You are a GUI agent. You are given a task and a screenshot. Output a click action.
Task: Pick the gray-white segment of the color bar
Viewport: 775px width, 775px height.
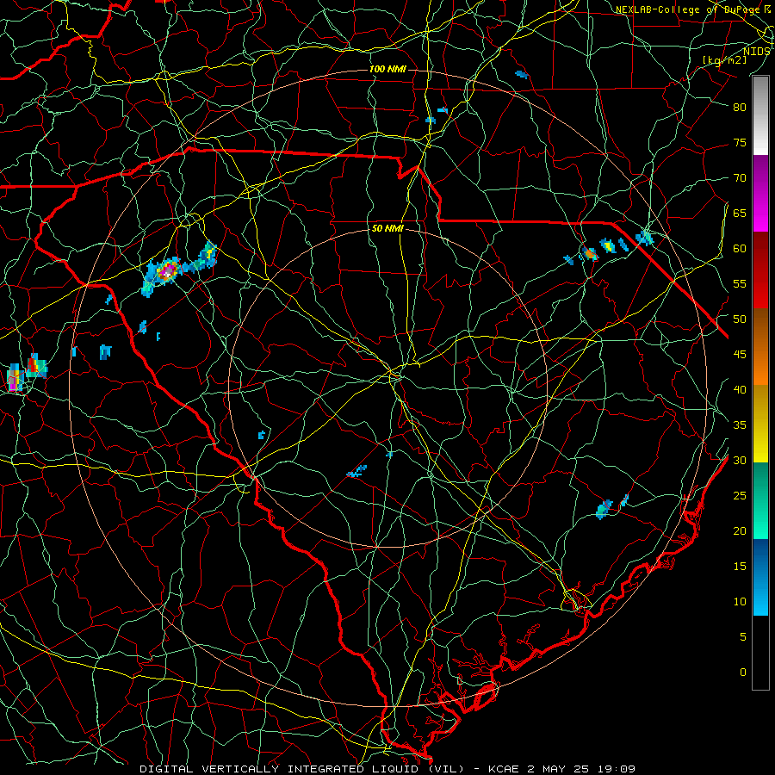coord(760,115)
